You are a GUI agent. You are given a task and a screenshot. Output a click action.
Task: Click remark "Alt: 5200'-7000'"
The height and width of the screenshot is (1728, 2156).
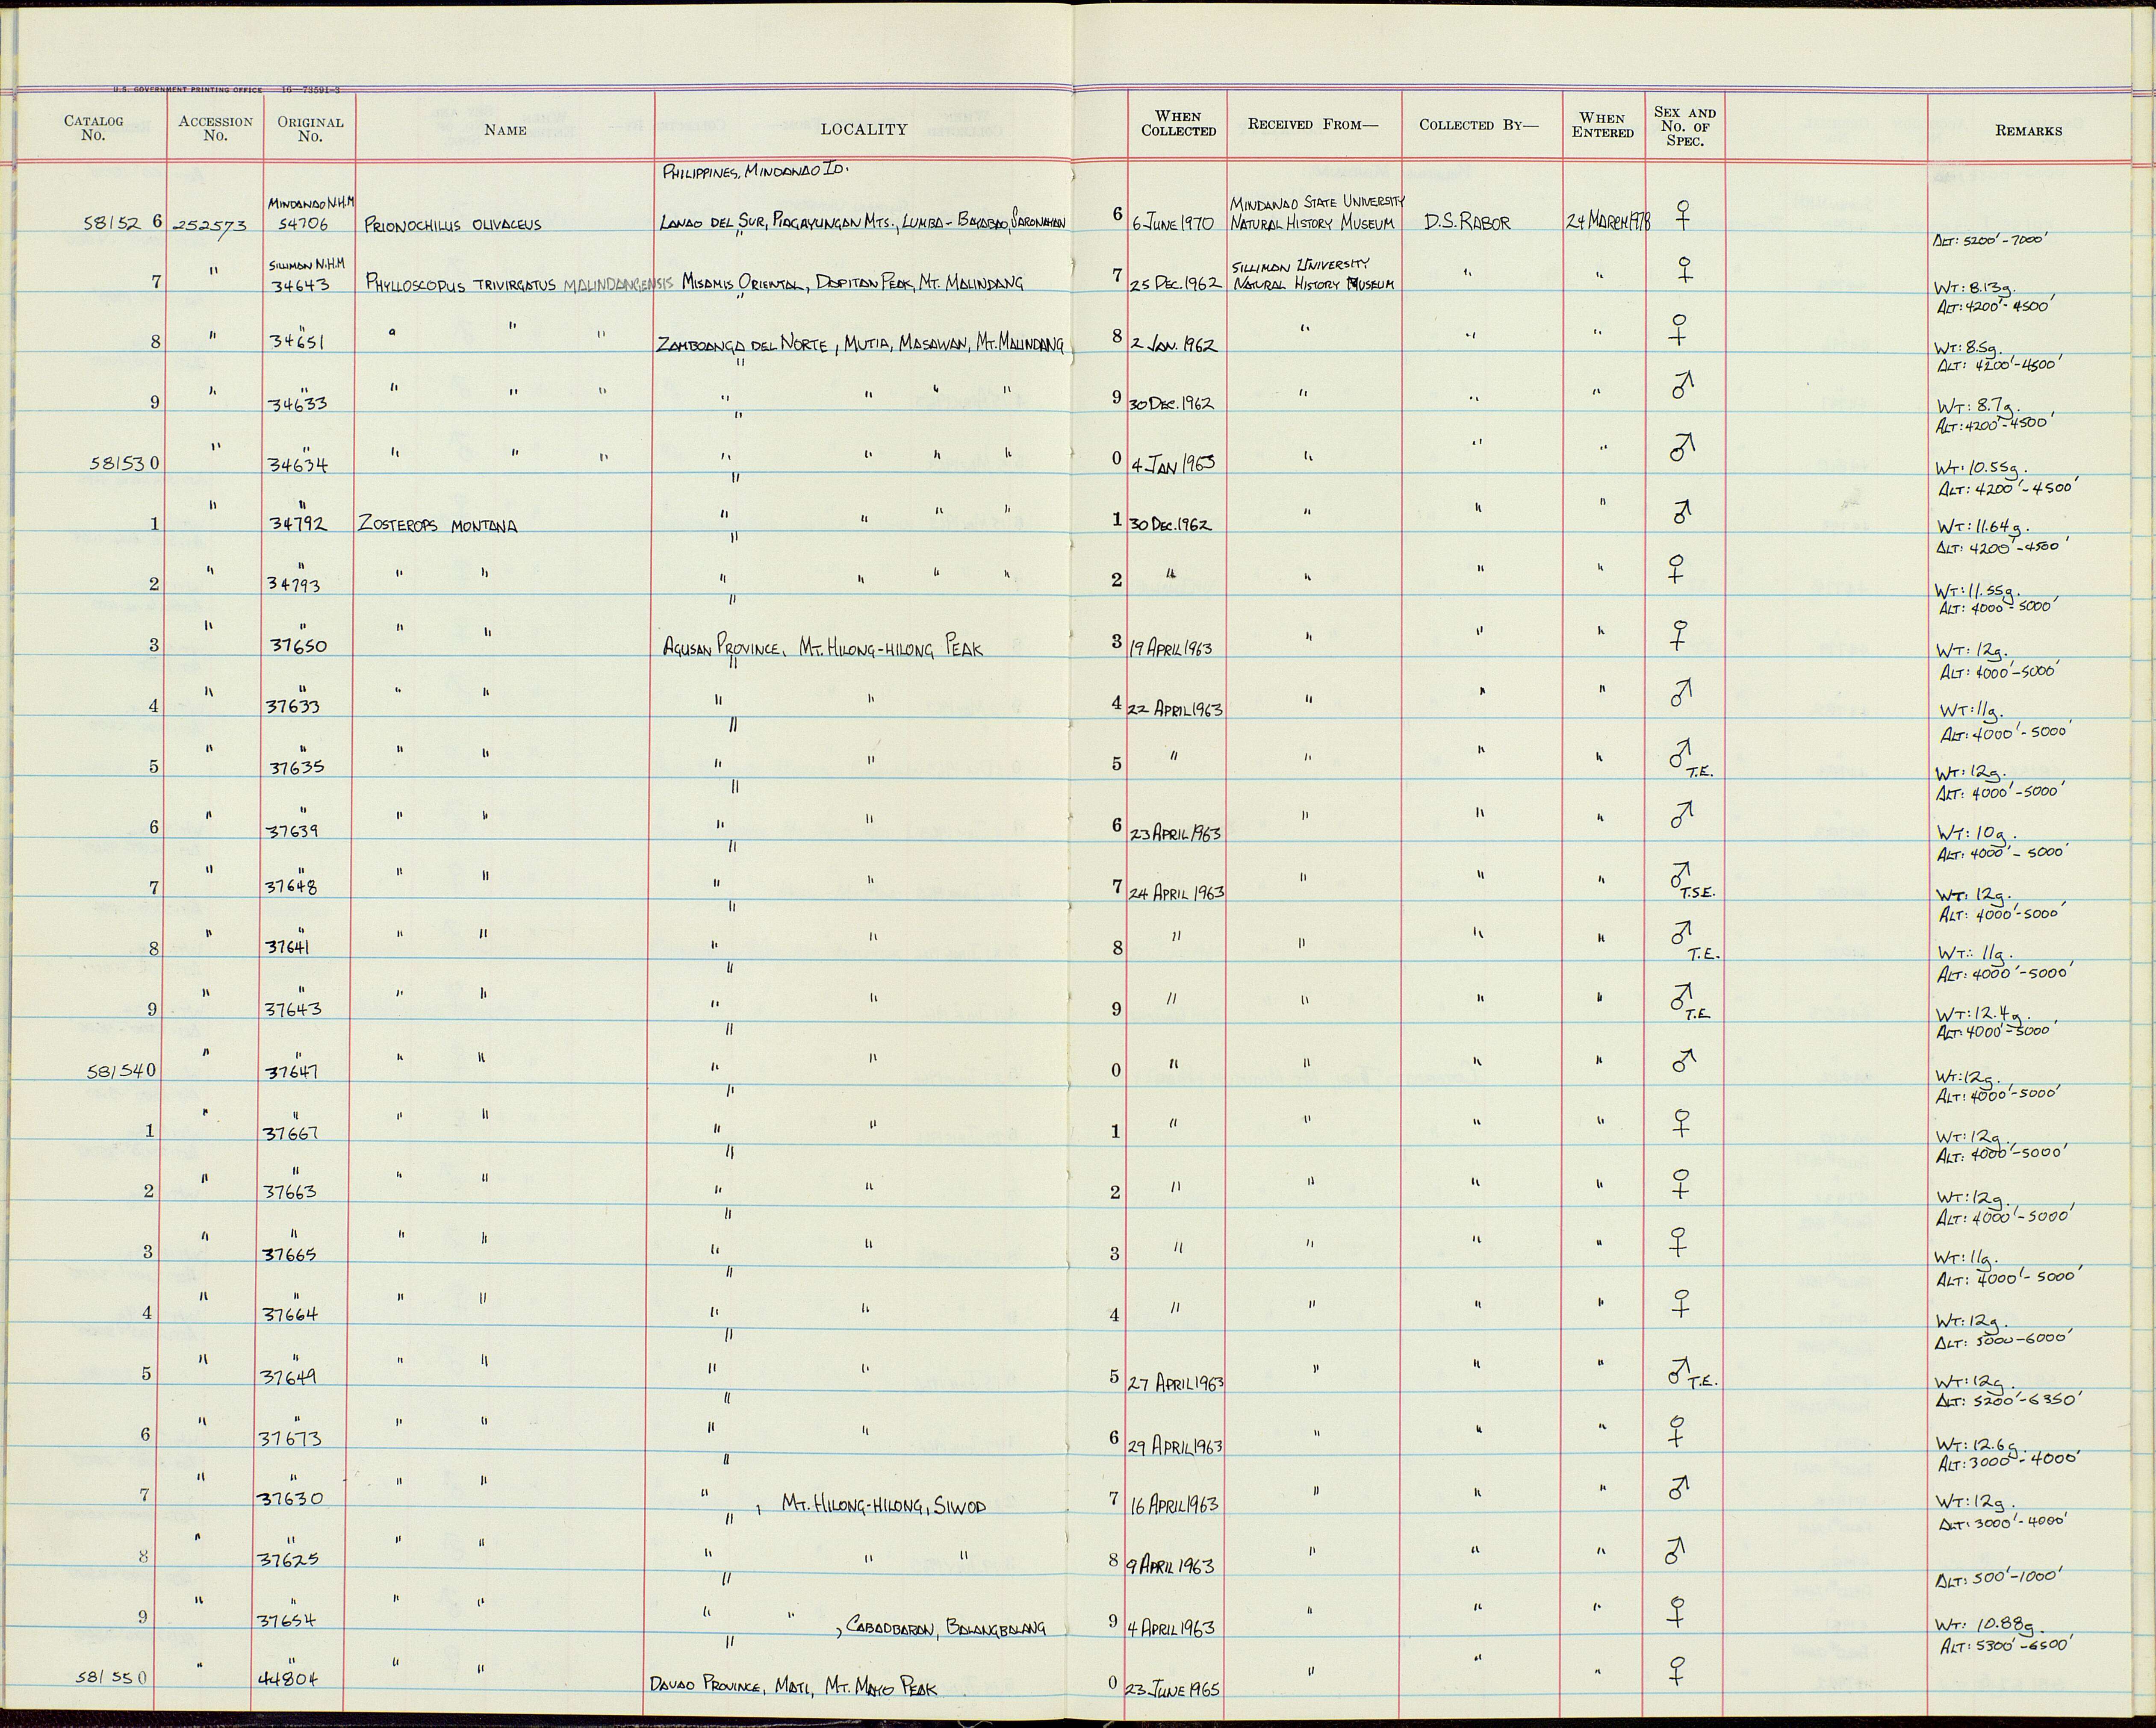1992,242
